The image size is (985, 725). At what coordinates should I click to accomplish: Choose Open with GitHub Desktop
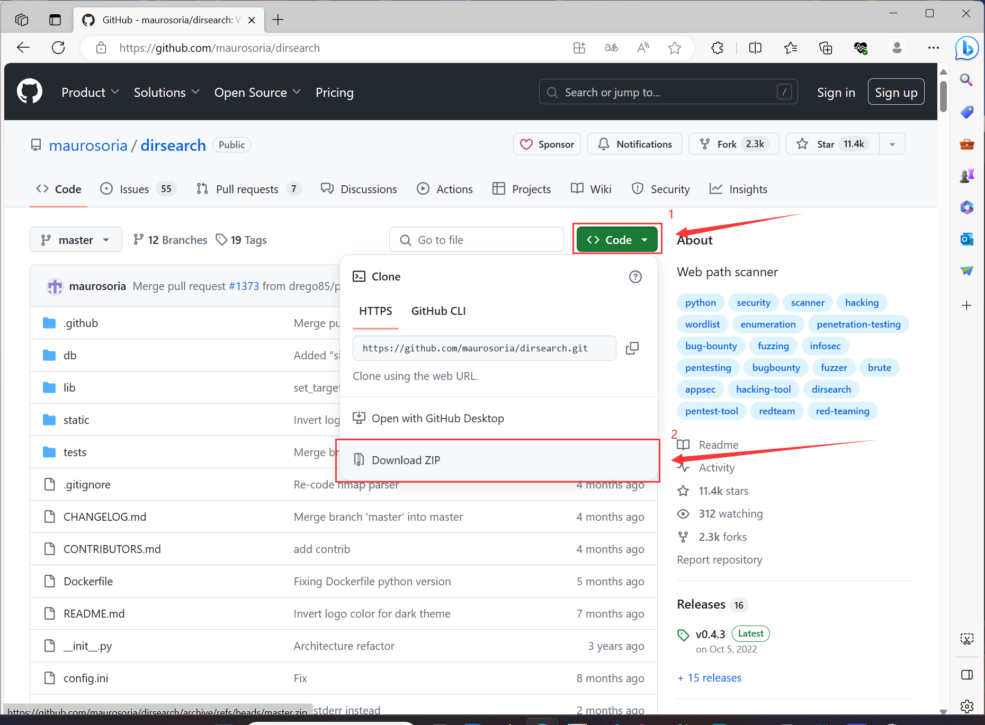[499, 418]
